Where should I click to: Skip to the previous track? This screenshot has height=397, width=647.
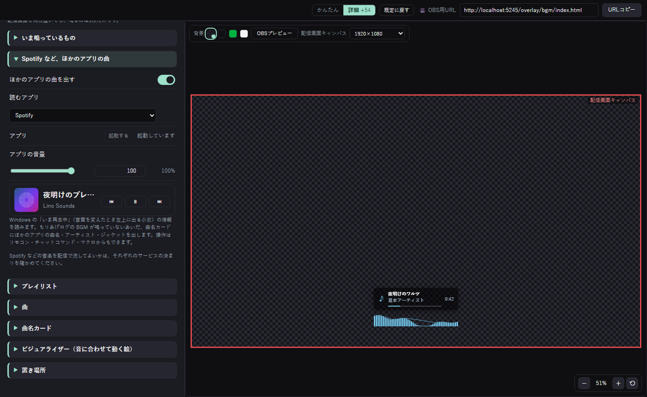pos(111,202)
